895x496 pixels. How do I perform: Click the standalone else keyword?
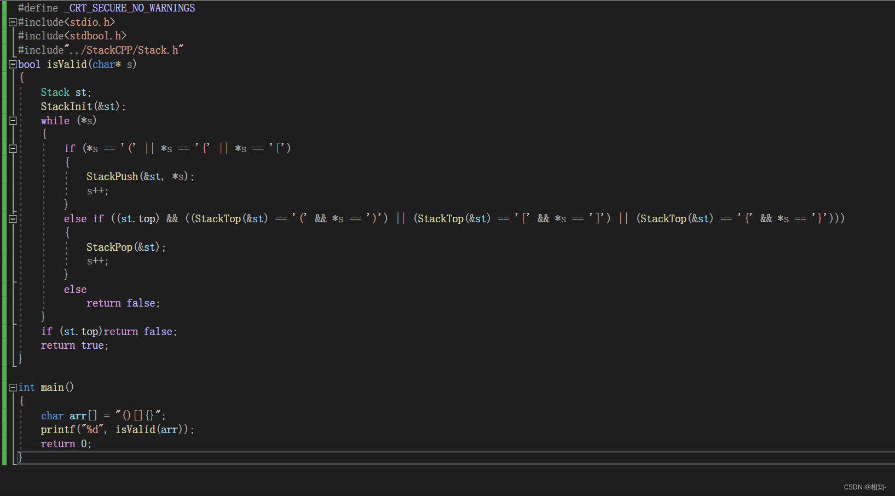(75, 289)
